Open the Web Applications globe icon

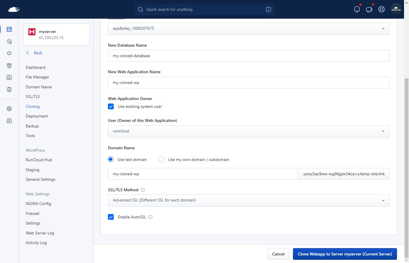[9, 41]
